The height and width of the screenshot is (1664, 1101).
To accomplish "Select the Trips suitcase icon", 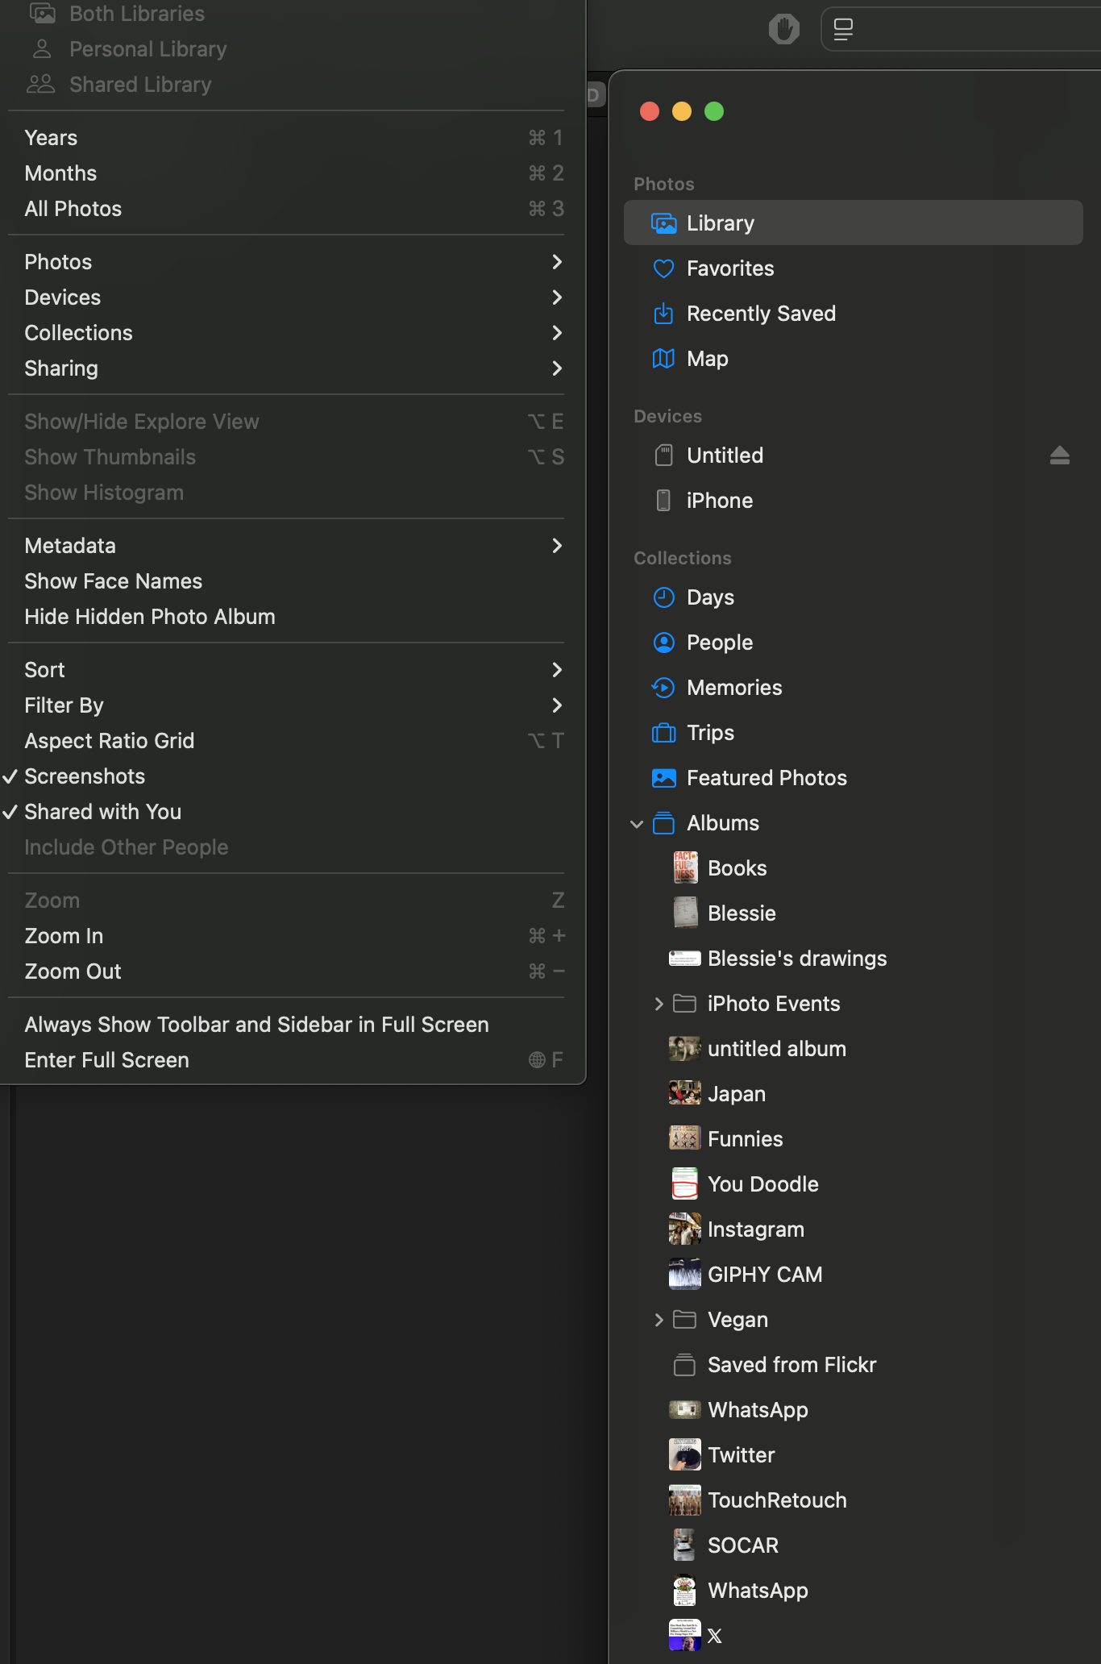I will click(663, 733).
